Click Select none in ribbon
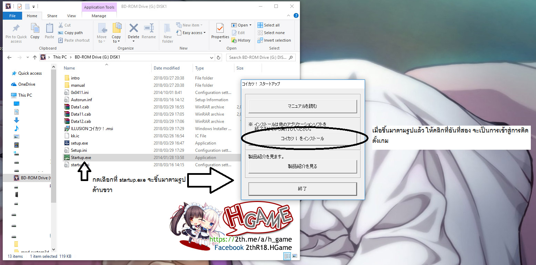Viewport: 536px width, 265px height. pyautogui.click(x=271, y=33)
